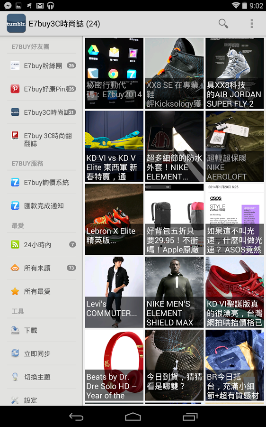Open the BR今日抵台 article
This screenshot has width=266, height=427.
click(x=235, y=365)
